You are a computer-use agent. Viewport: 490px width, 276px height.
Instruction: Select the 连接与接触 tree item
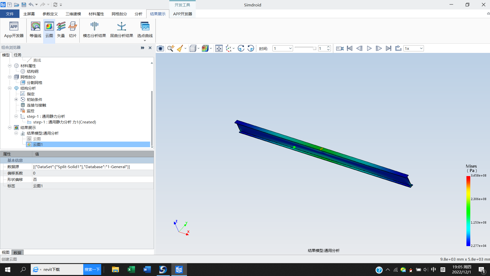point(36,105)
